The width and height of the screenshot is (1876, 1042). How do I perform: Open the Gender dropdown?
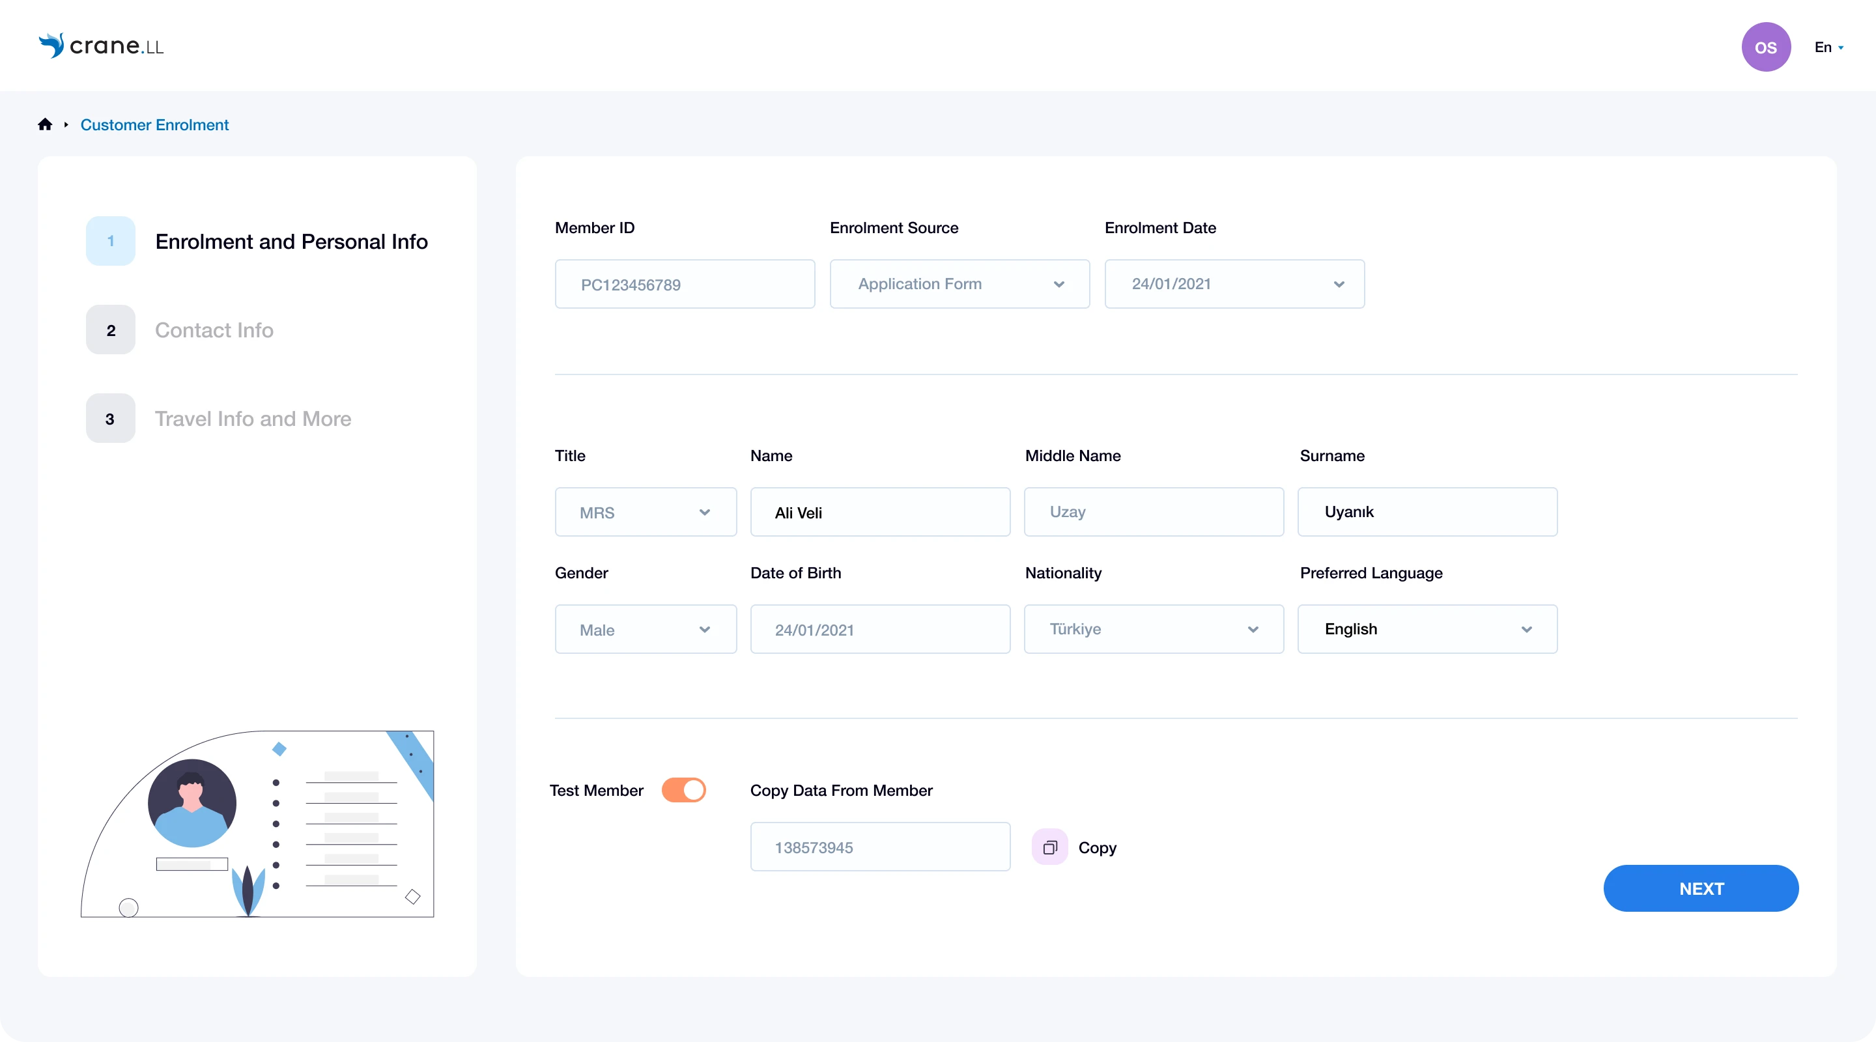(646, 630)
